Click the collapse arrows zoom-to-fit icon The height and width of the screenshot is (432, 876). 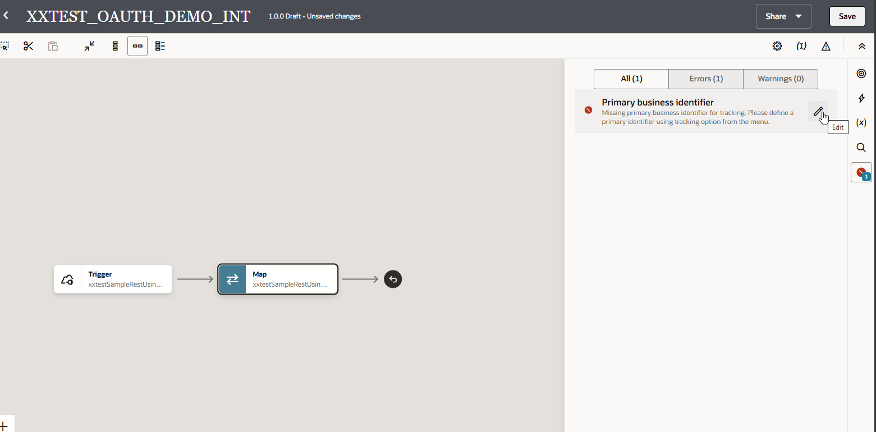click(89, 46)
